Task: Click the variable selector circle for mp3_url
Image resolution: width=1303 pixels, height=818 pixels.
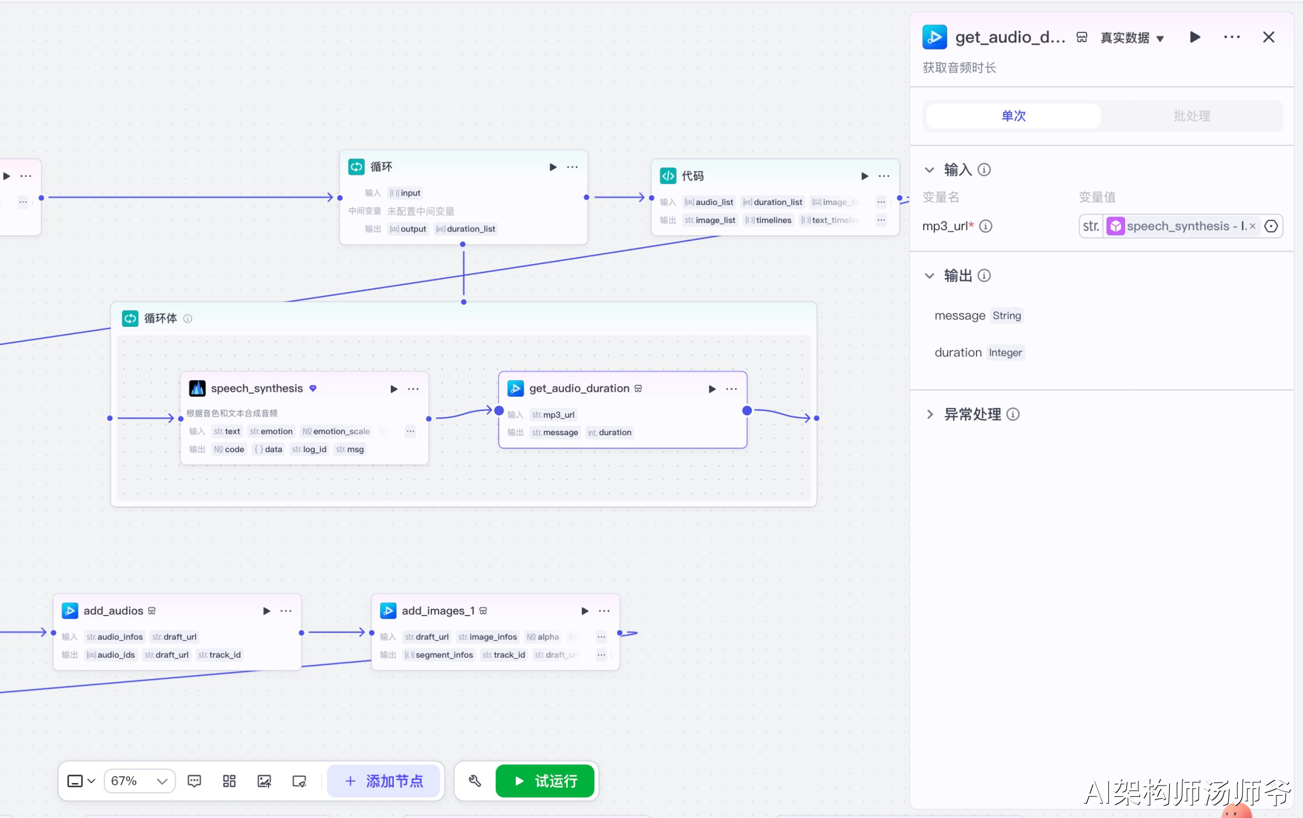Action: (x=1271, y=226)
